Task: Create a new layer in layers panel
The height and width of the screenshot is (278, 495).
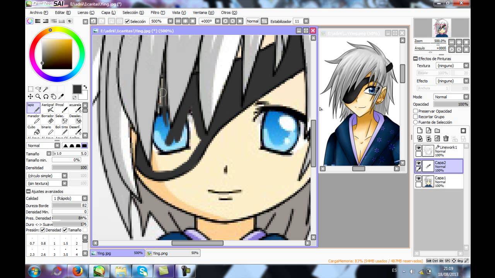Action: 420,131
